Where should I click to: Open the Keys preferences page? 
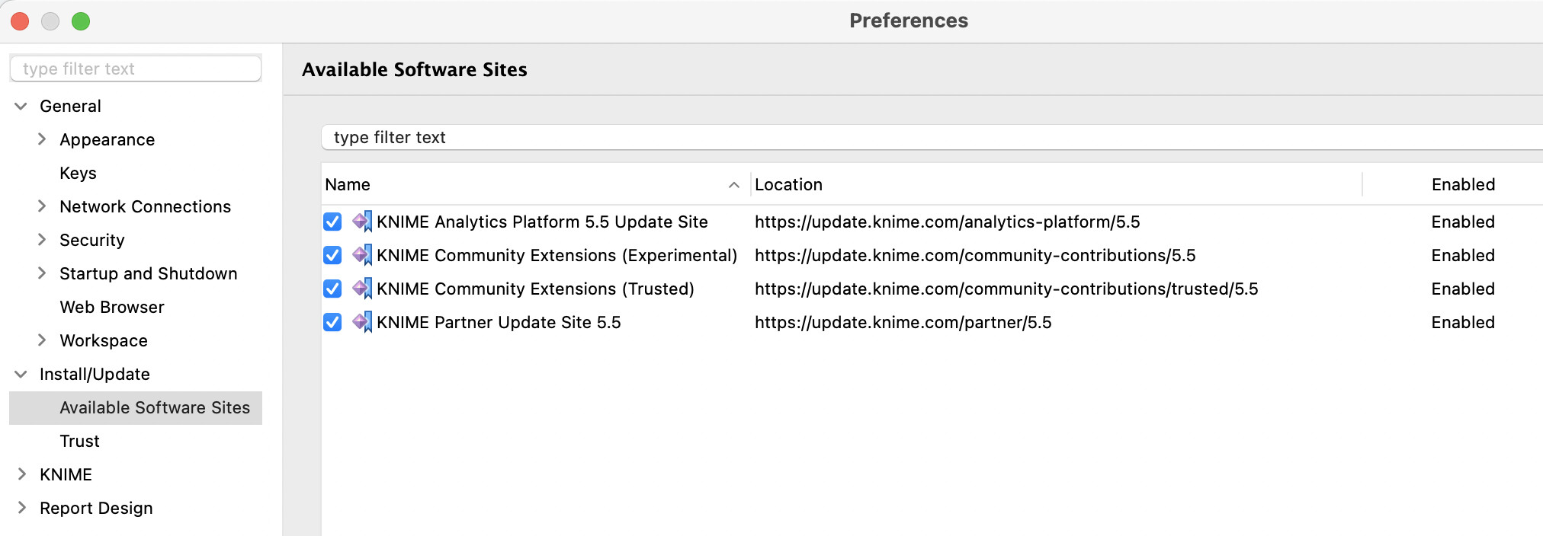[78, 173]
